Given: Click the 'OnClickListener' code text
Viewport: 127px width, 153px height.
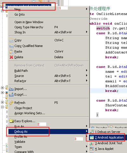Looking at the screenshot, I should coord(111,14).
